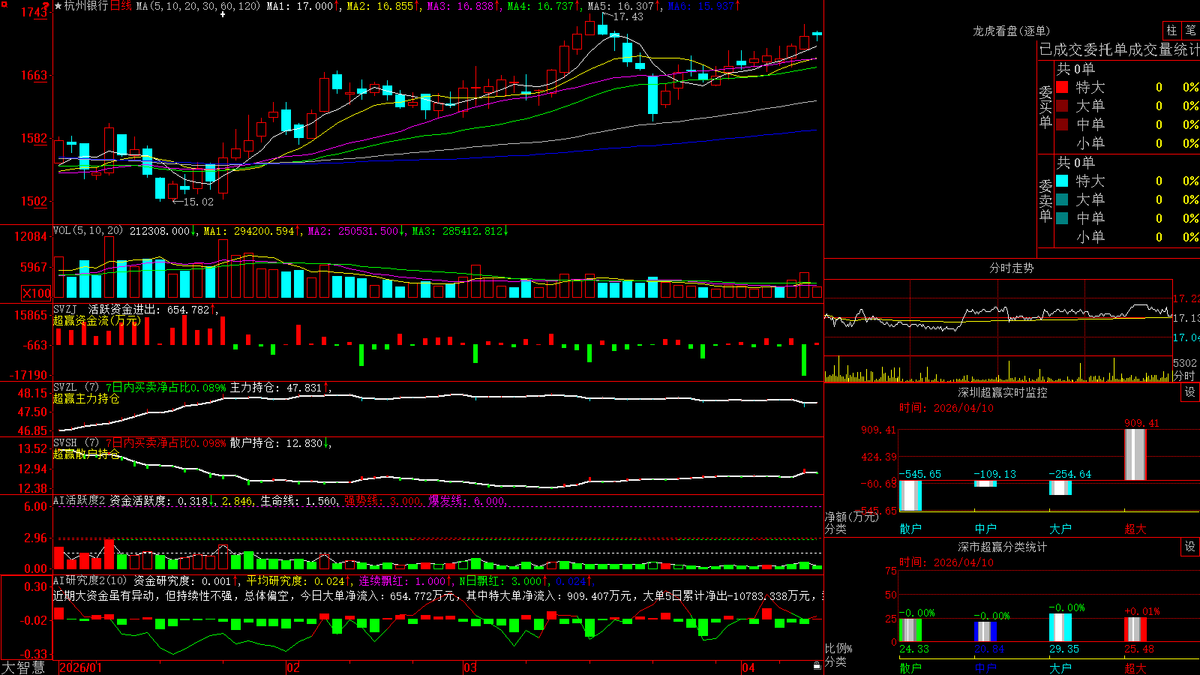Select teal 中单 swatch under 委卖单
1200x675 pixels.
tap(1062, 218)
